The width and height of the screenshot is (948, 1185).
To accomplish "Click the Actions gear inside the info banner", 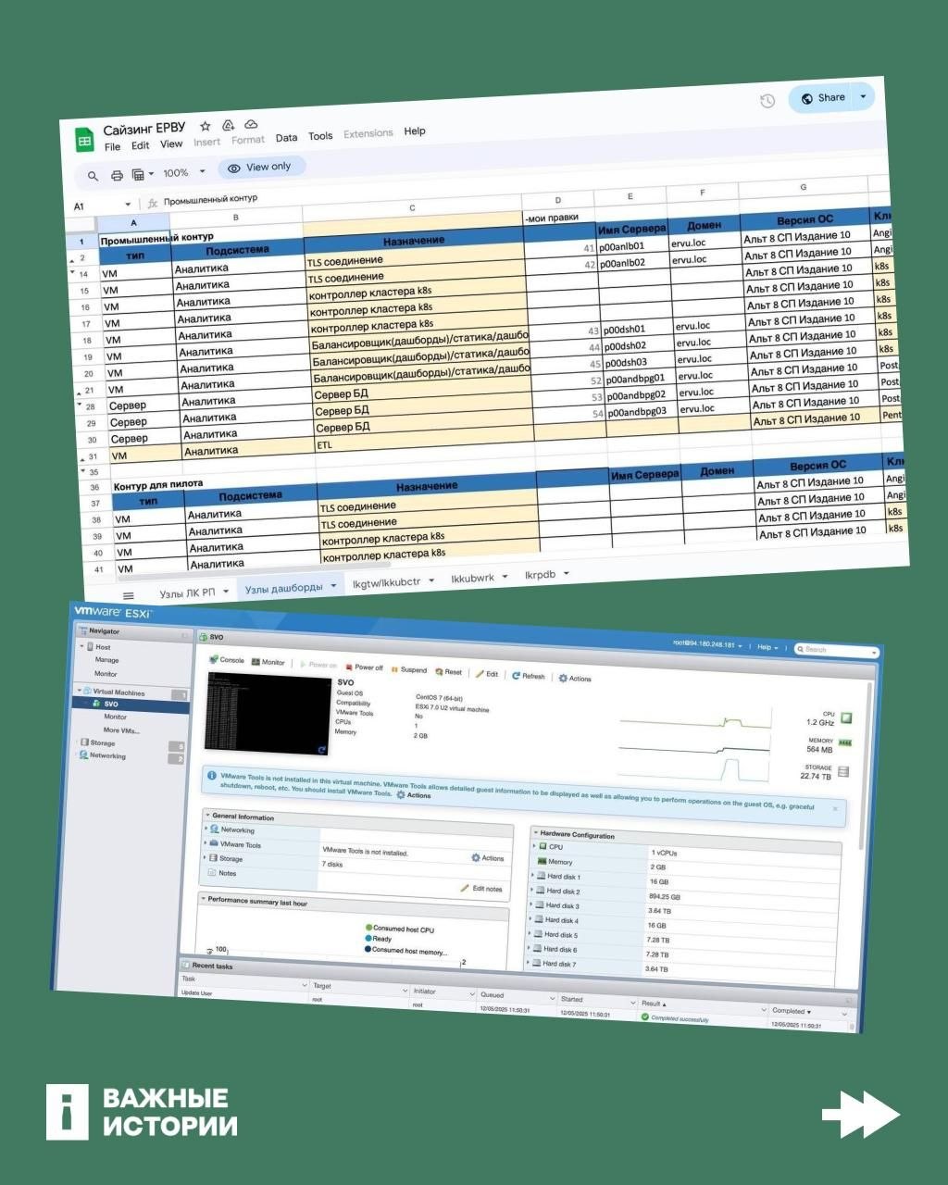I will (414, 795).
